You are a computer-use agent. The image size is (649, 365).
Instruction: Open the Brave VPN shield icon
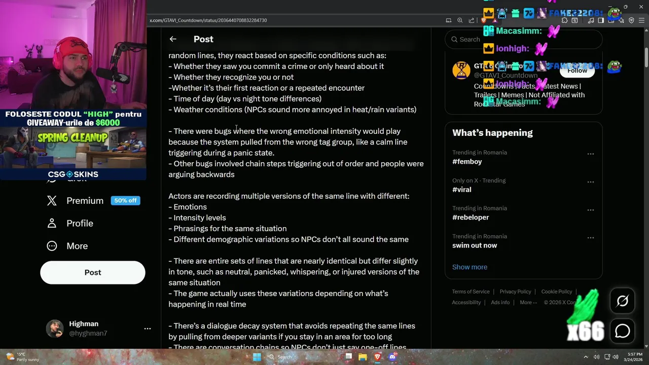[x=631, y=20]
